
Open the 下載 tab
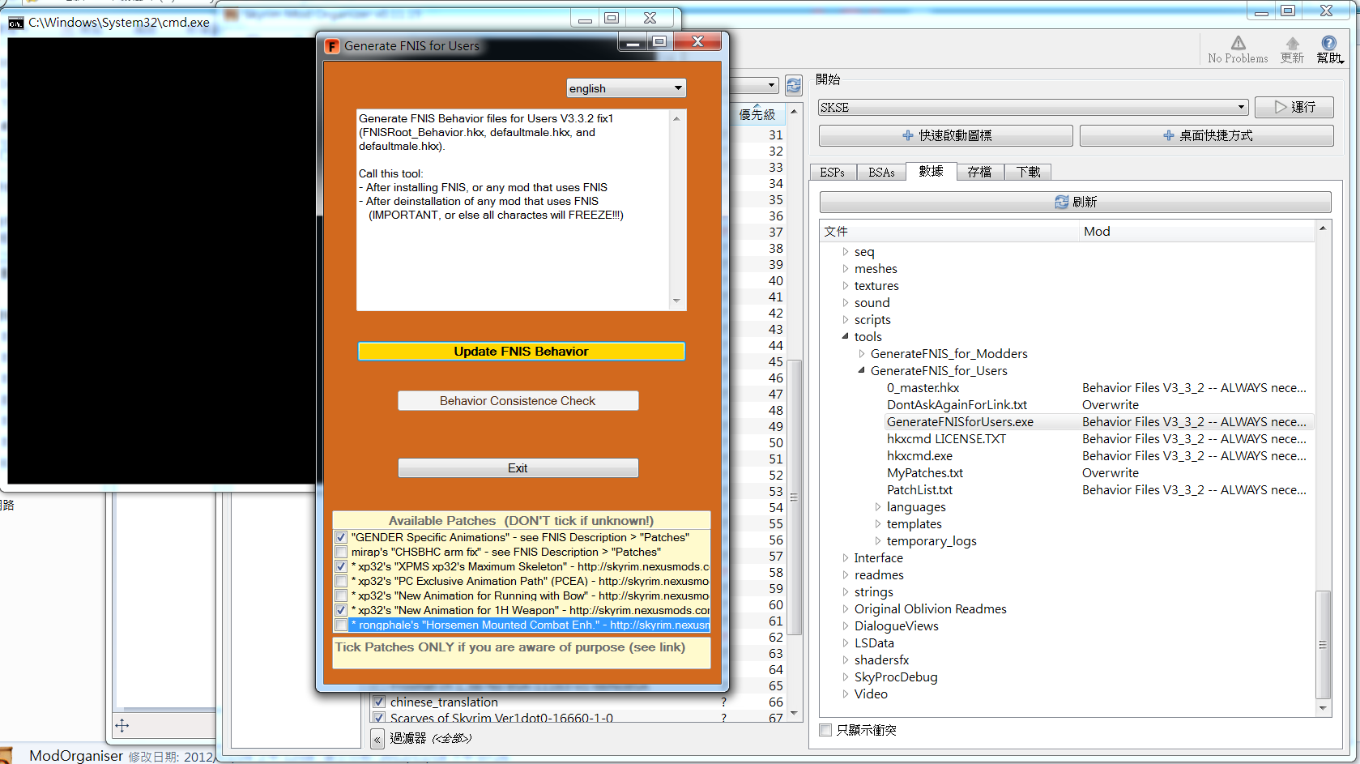1029,173
